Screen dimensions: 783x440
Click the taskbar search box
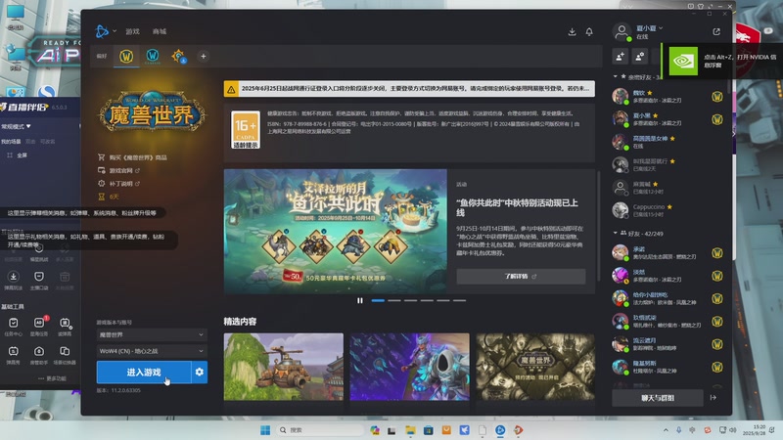pyautogui.click(x=320, y=430)
